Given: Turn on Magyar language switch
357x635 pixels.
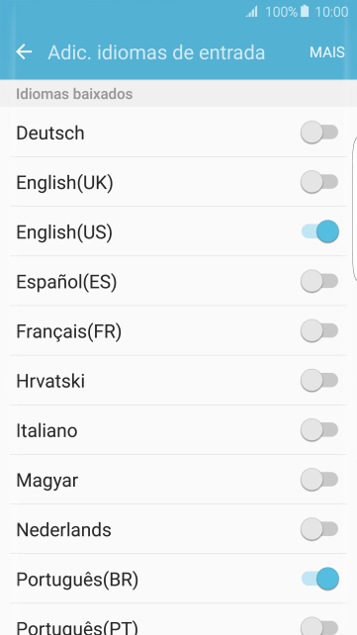Looking at the screenshot, I should 319,480.
